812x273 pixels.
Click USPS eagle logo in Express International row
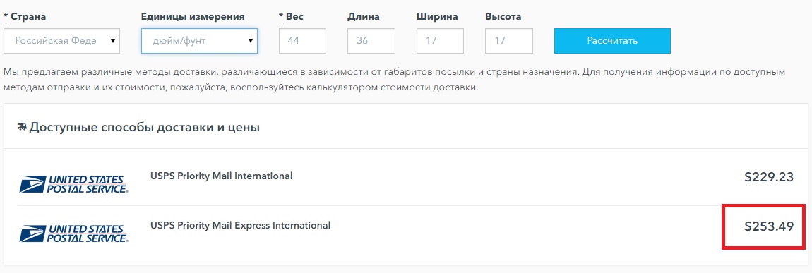click(x=73, y=233)
